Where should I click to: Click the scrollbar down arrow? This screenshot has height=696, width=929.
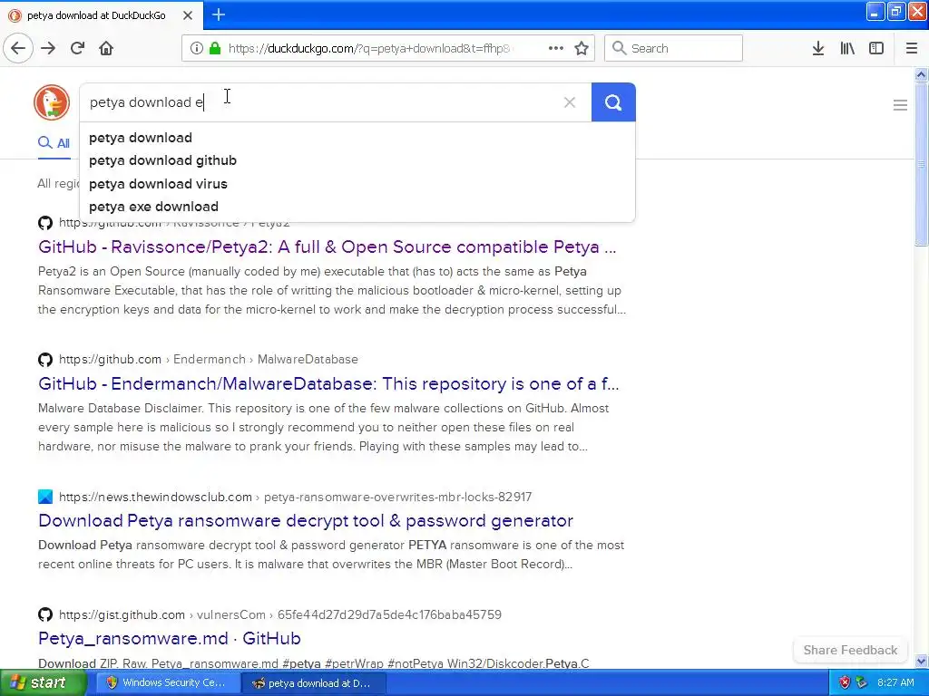pos(921,661)
